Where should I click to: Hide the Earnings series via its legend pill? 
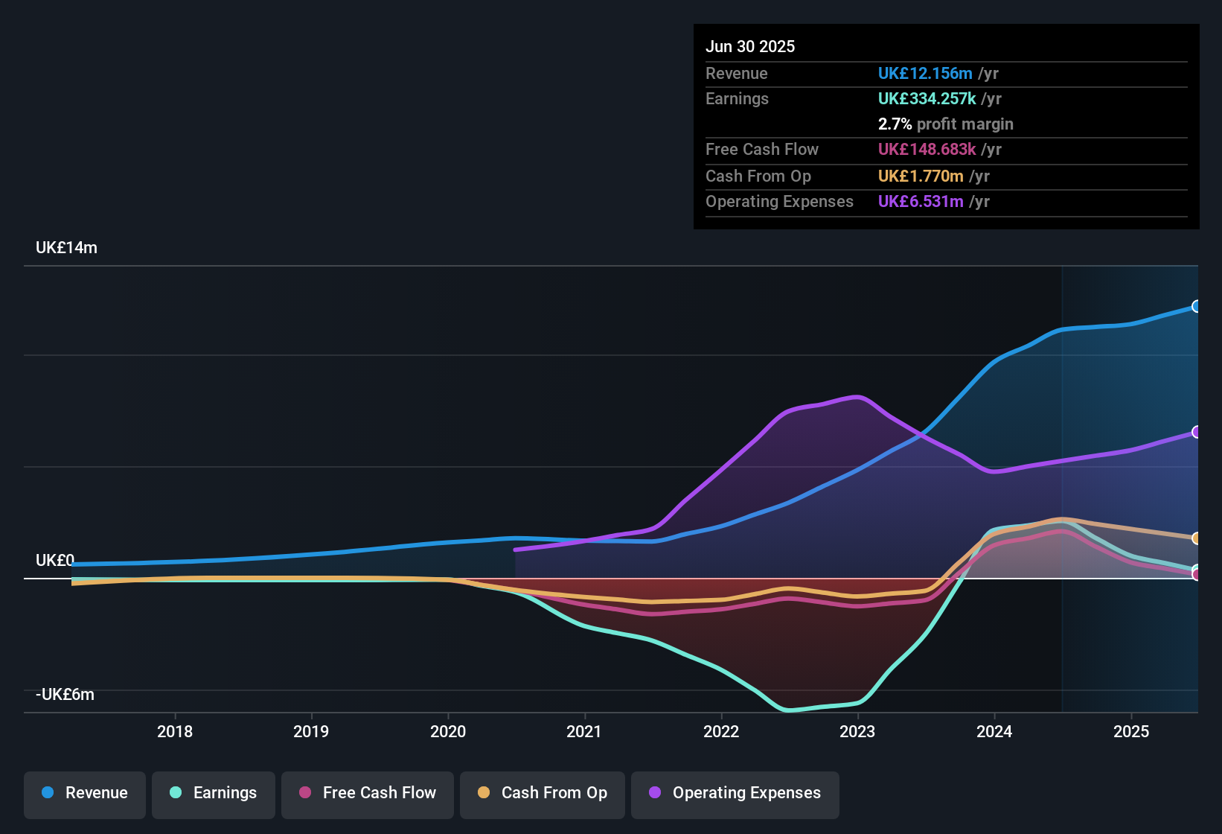click(214, 793)
